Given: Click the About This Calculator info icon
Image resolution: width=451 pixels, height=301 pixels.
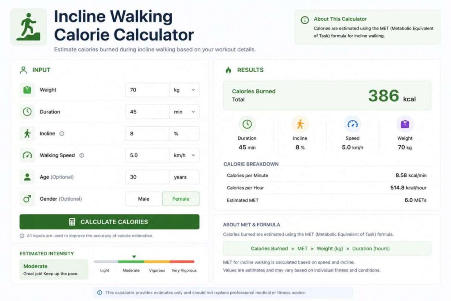Looking at the screenshot, I should (305, 20).
